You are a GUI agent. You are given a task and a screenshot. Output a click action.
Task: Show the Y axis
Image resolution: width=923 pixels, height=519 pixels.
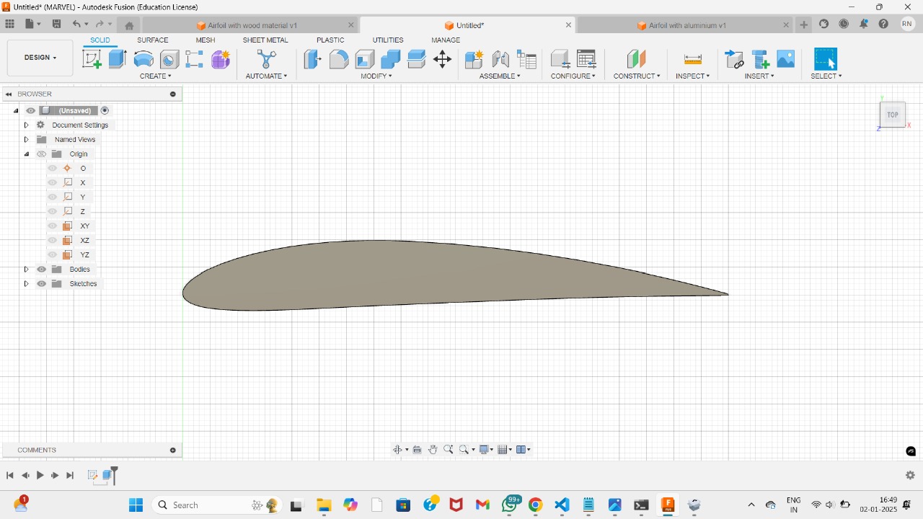pyautogui.click(x=53, y=198)
